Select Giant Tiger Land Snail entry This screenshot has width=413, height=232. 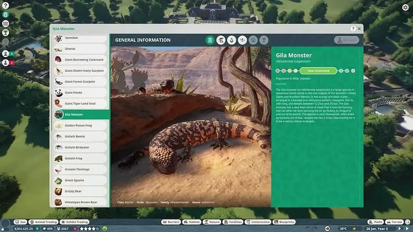pyautogui.click(x=80, y=104)
